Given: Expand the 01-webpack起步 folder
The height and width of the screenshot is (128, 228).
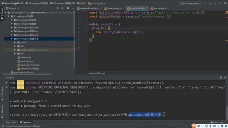Looking at the screenshot, I should tap(12, 20).
